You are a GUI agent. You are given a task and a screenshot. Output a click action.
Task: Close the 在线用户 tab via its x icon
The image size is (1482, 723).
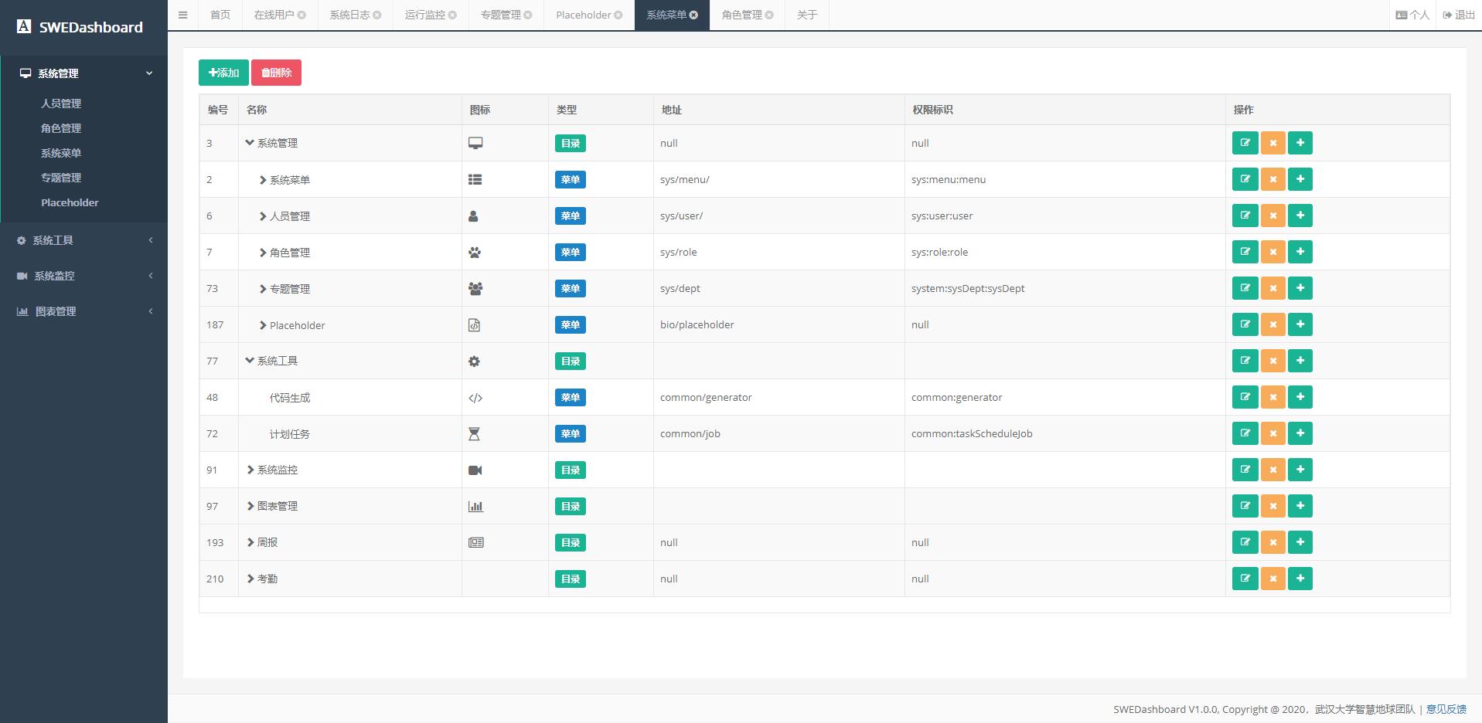pyautogui.click(x=302, y=15)
